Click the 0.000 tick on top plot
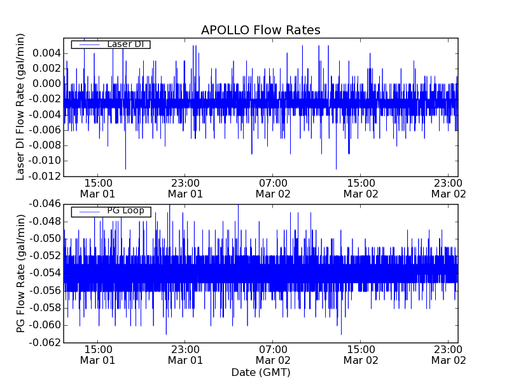Viewport: 509px width, 381px height. click(x=46, y=84)
